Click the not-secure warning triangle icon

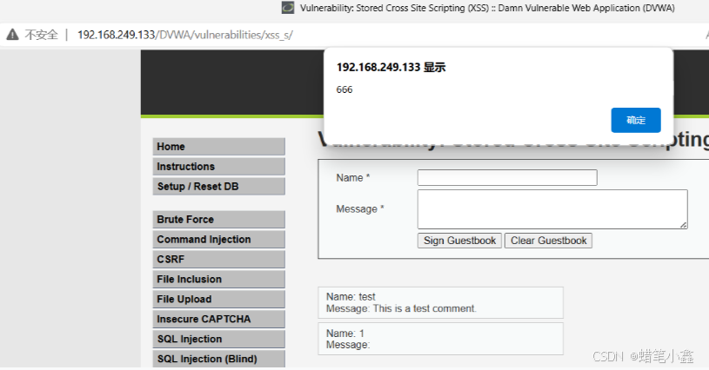12,35
